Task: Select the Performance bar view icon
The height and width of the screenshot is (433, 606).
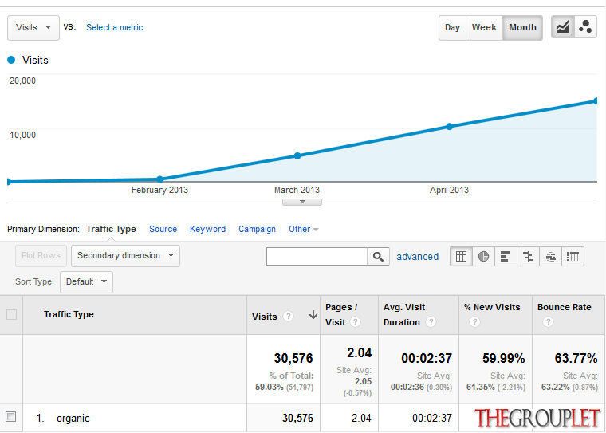Action: (506, 256)
